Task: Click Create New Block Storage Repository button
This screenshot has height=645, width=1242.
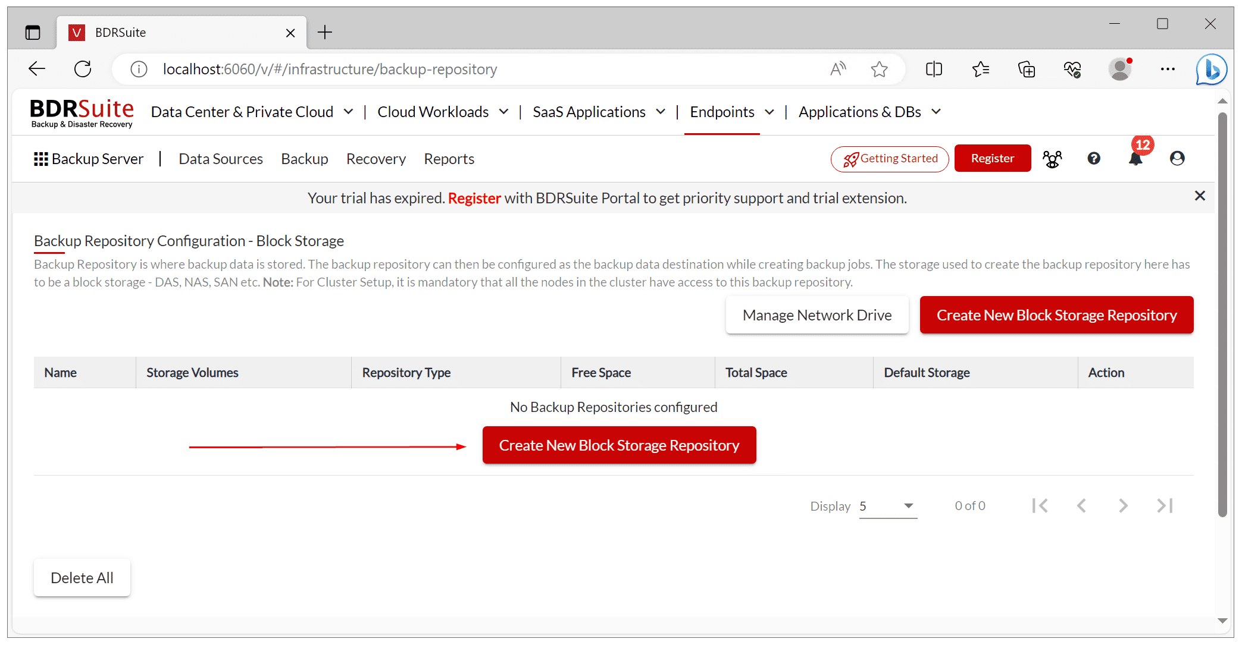Action: 618,446
